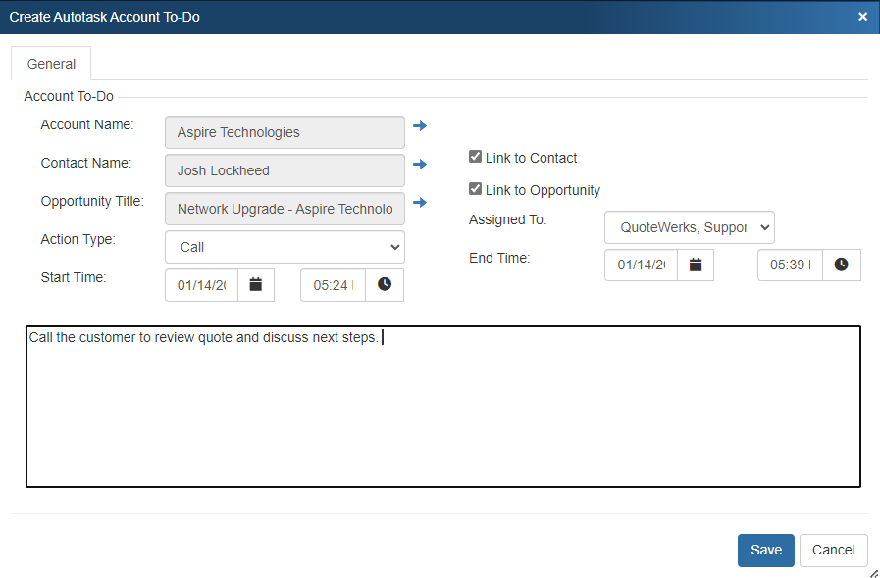Open the End Time clock picker
Viewport: 880px width, 578px height.
[x=842, y=265]
